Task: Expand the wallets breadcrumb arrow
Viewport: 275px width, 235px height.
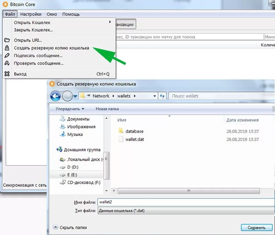Action: click(135, 96)
